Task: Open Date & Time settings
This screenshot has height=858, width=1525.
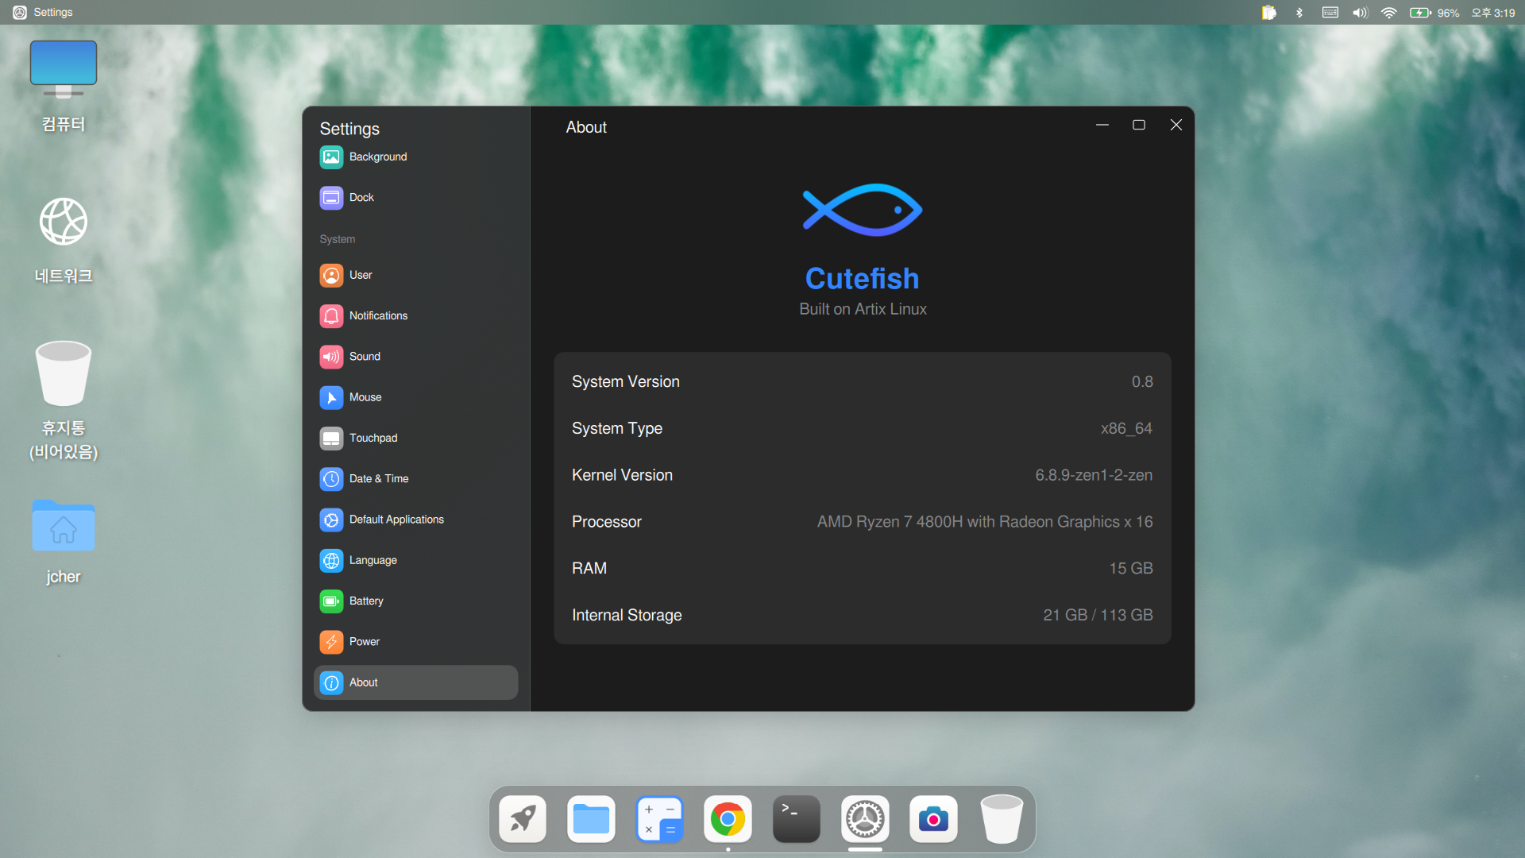Action: 415,478
